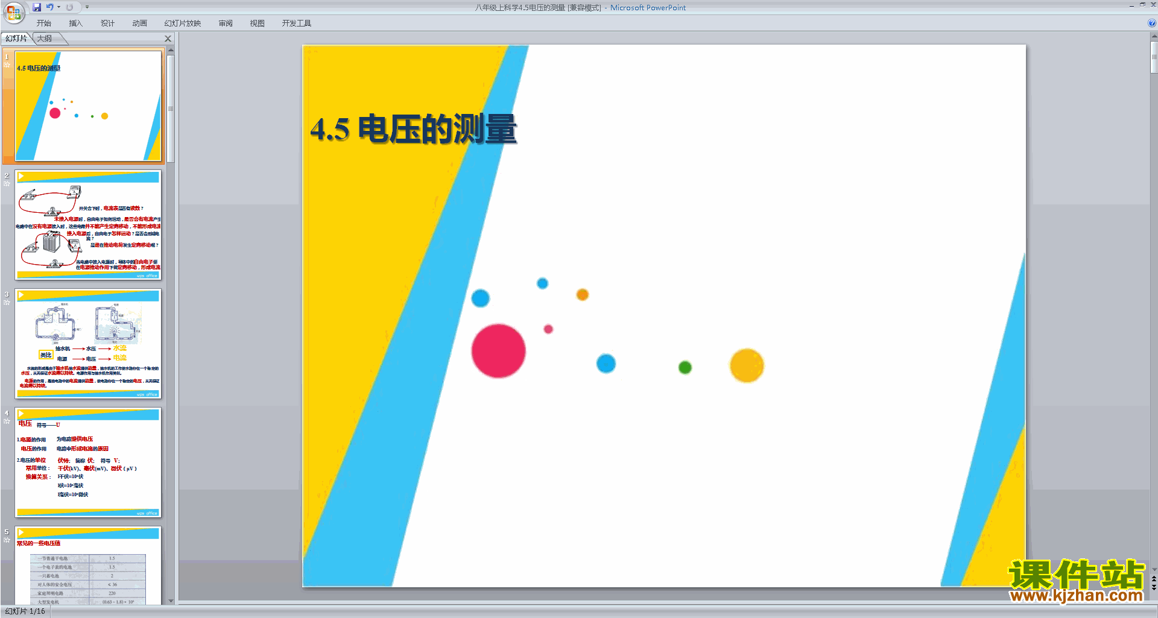
Task: Expand the Undo history dropdown arrow
Action: (59, 7)
